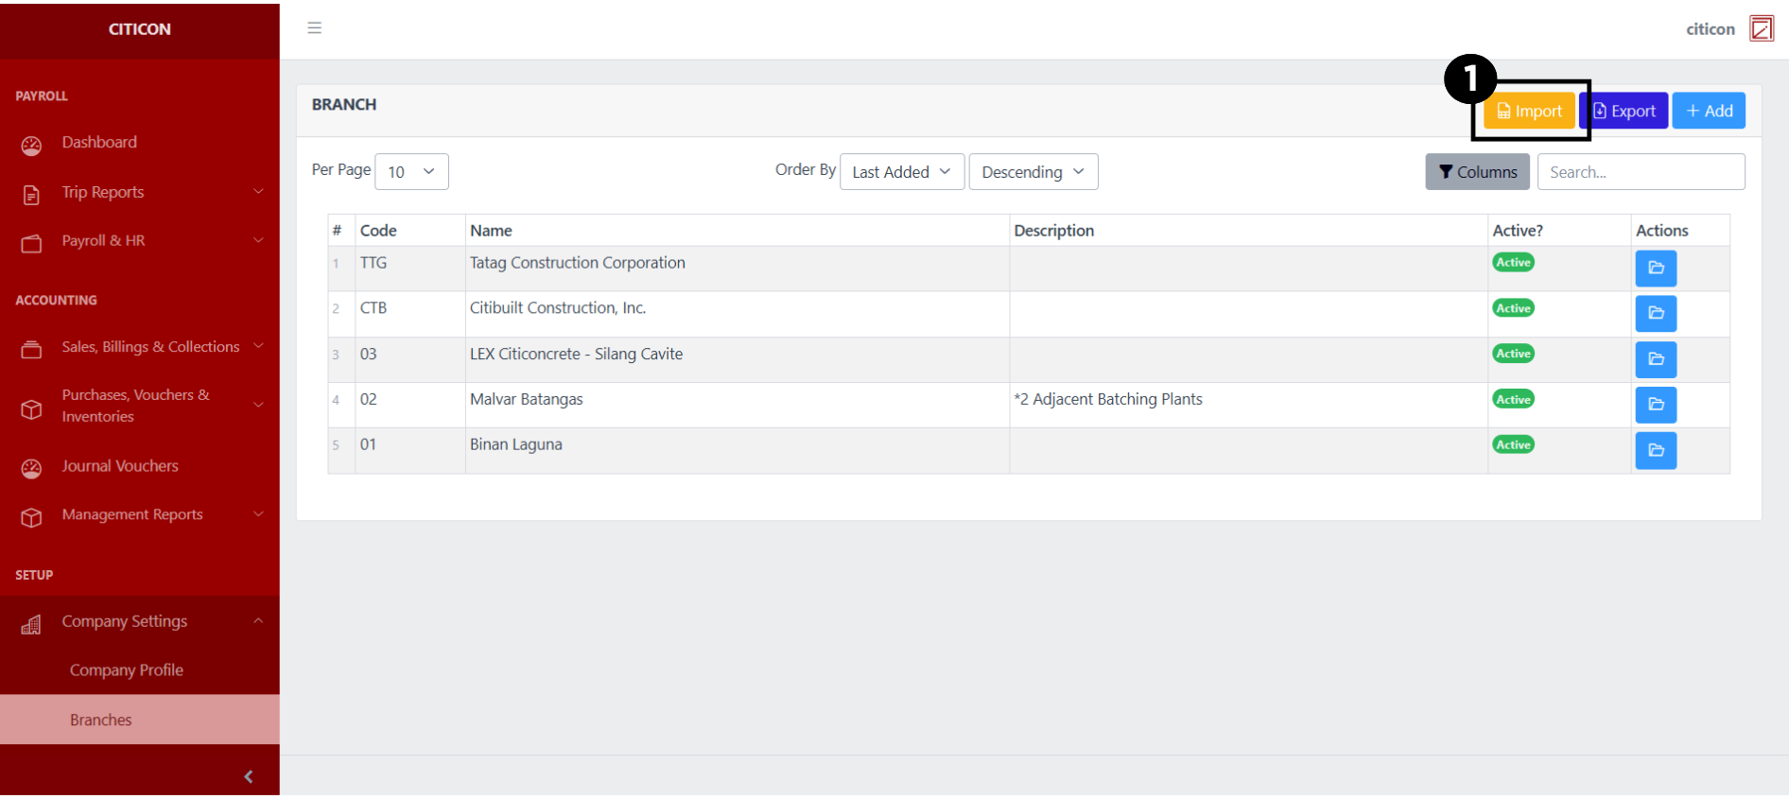
Task: Expand Payroll & HR sidebar menu
Action: (140, 241)
